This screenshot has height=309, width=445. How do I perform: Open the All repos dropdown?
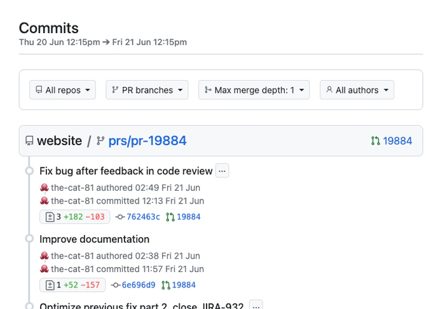point(62,90)
